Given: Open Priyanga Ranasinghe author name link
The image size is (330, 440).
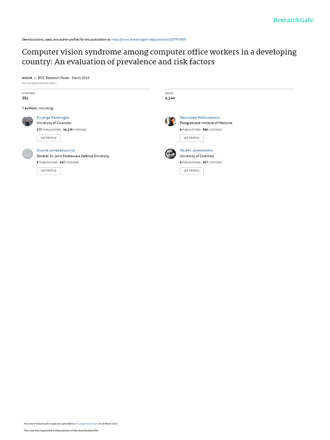Looking at the screenshot, I should [53, 117].
